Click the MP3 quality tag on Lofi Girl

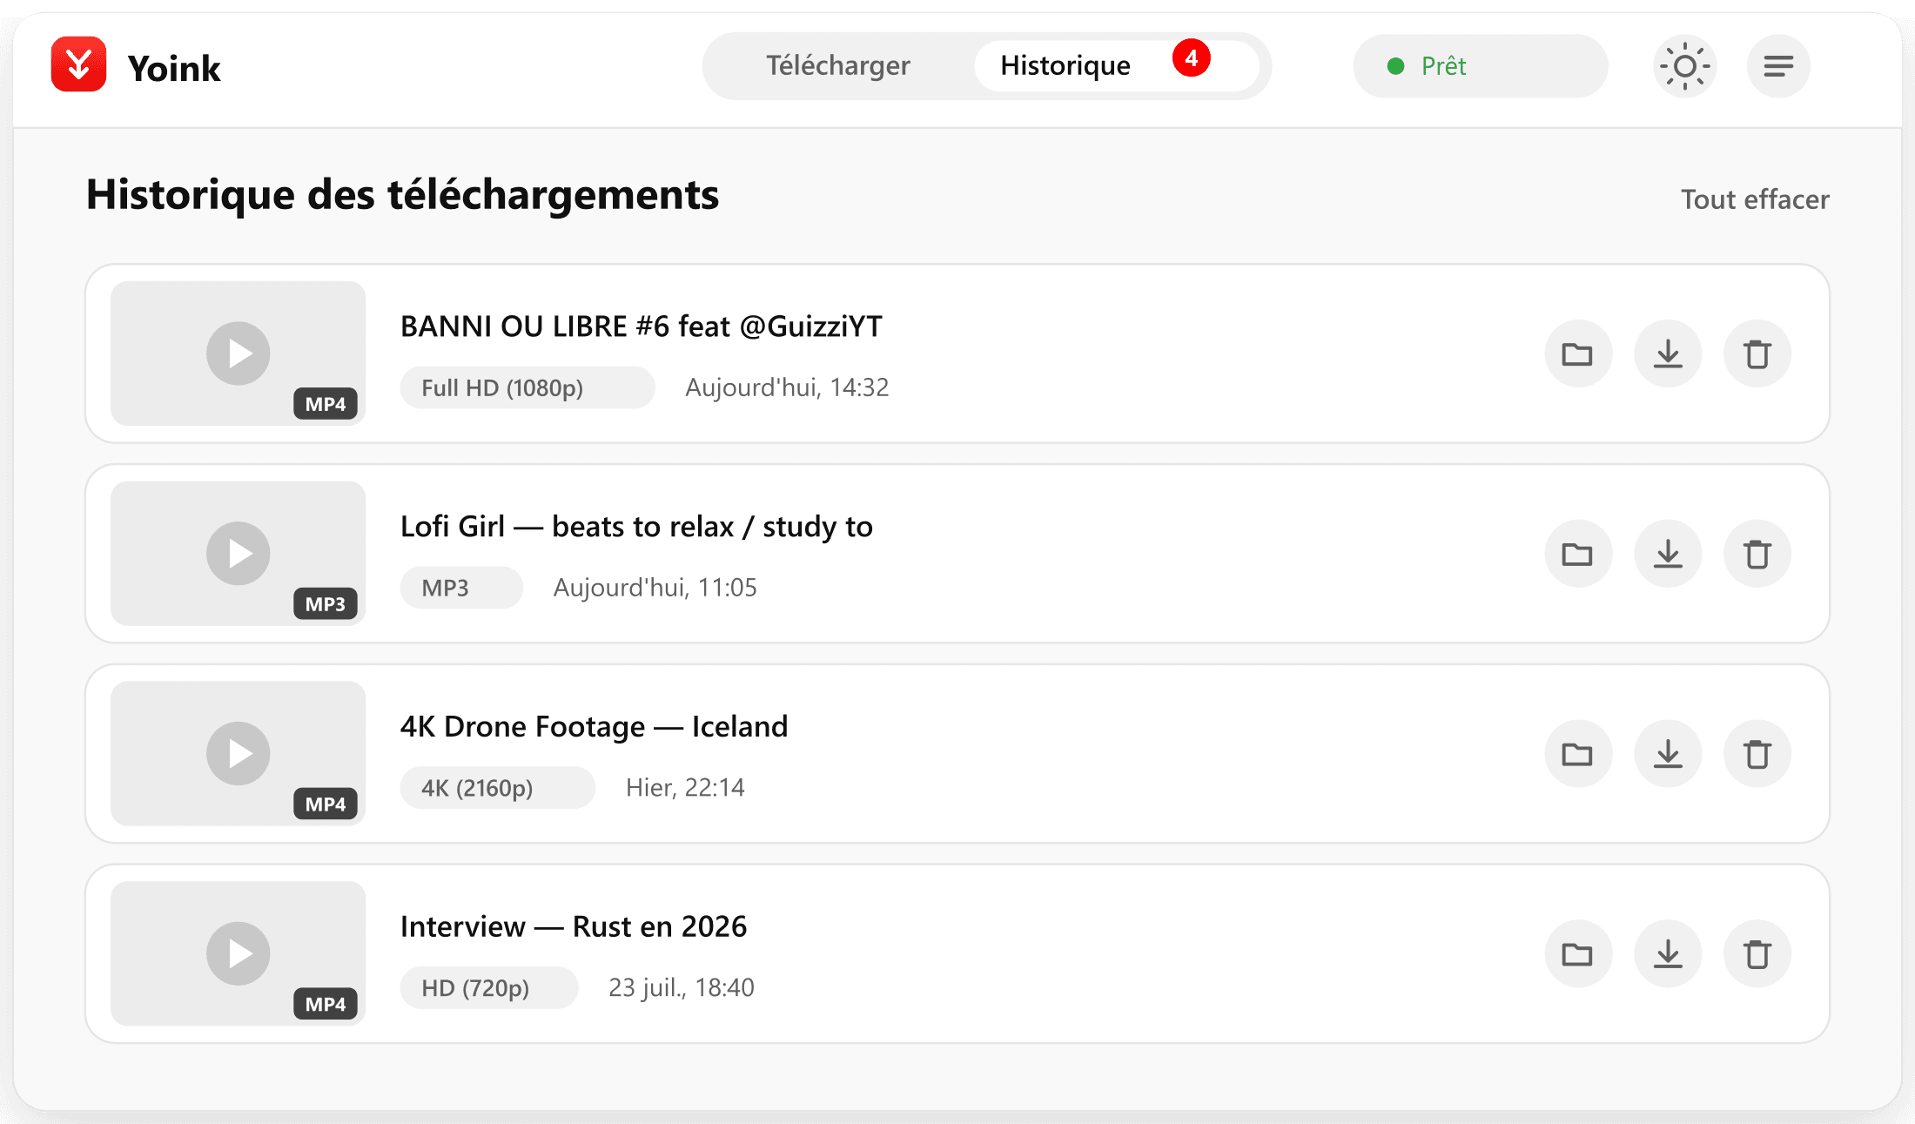pos(461,588)
